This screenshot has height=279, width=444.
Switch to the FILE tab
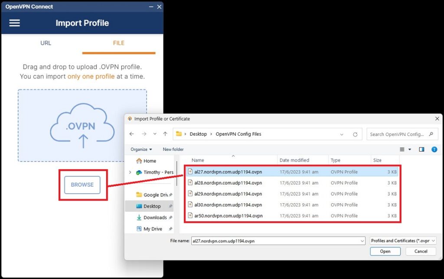[119, 43]
